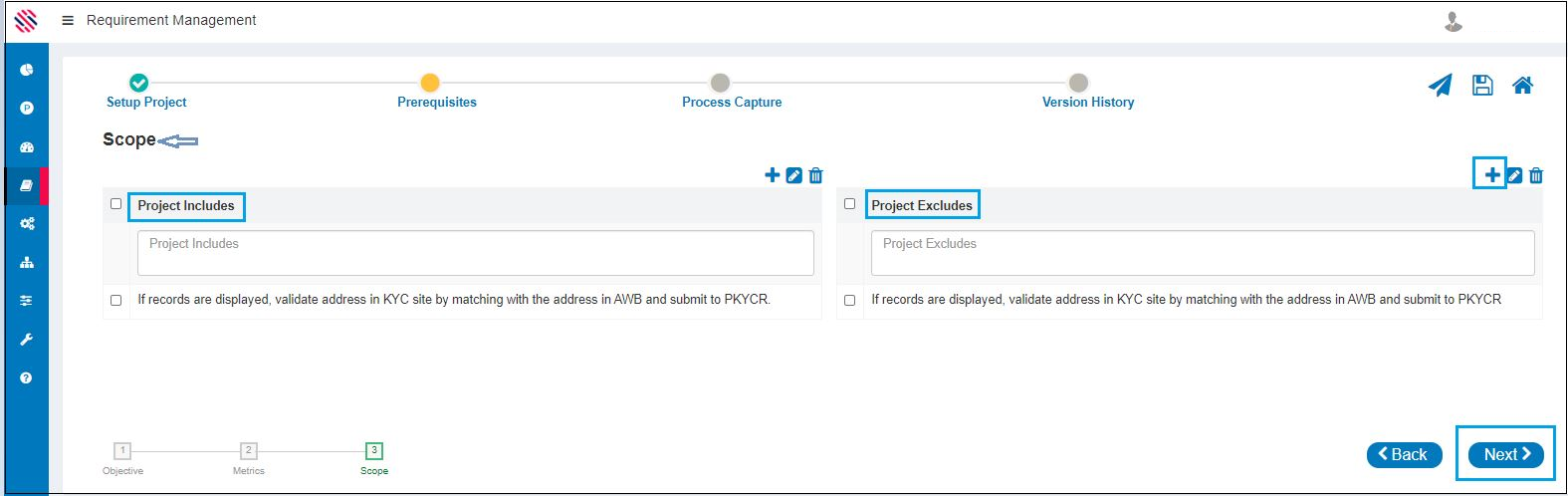Go to the Prerequisites step
The width and height of the screenshot is (1568, 496).
(430, 84)
